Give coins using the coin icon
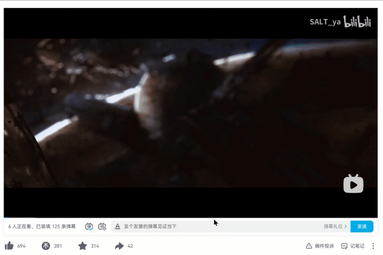383x255 pixels. [x=46, y=246]
